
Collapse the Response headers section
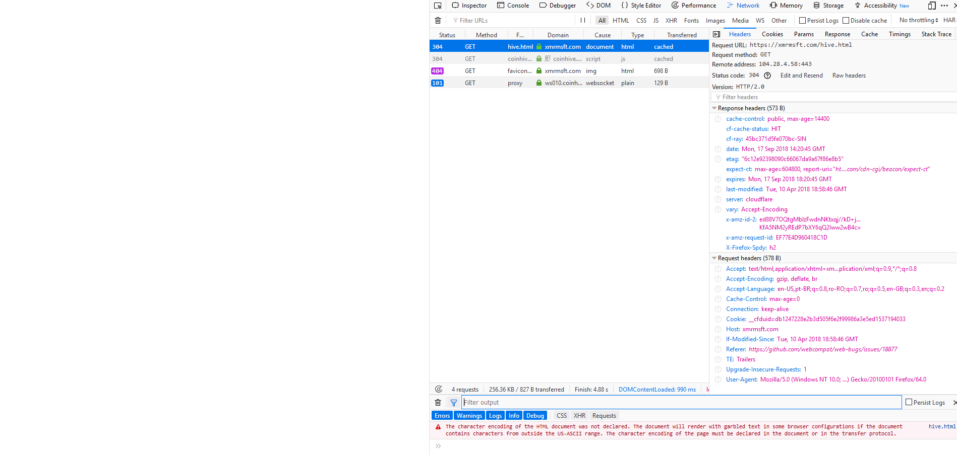click(714, 108)
